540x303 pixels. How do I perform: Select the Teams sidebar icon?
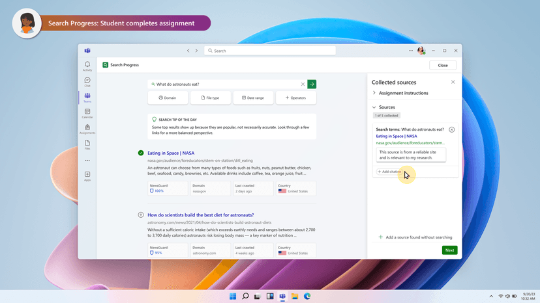(x=87, y=98)
